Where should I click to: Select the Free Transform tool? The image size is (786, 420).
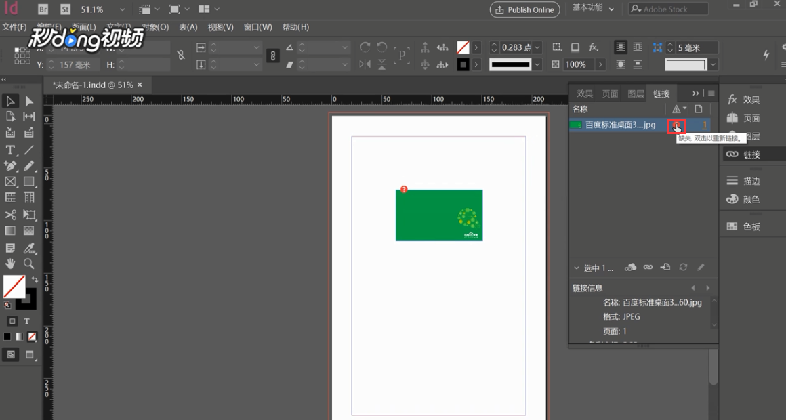(x=29, y=215)
